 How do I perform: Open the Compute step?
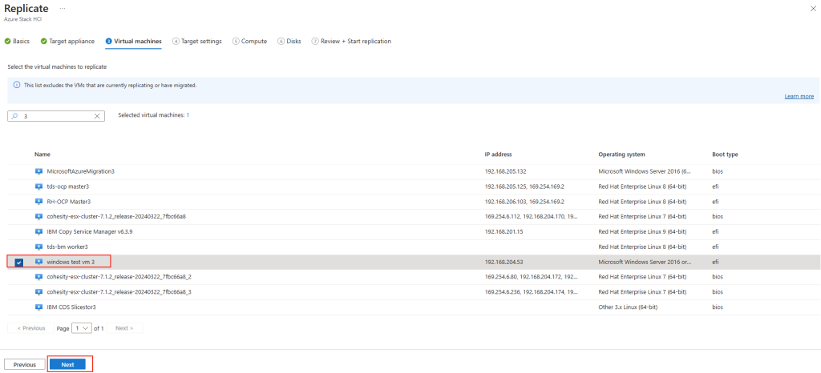[250, 42]
